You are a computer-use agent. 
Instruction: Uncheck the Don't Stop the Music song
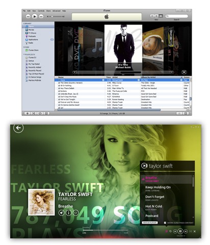59,96
